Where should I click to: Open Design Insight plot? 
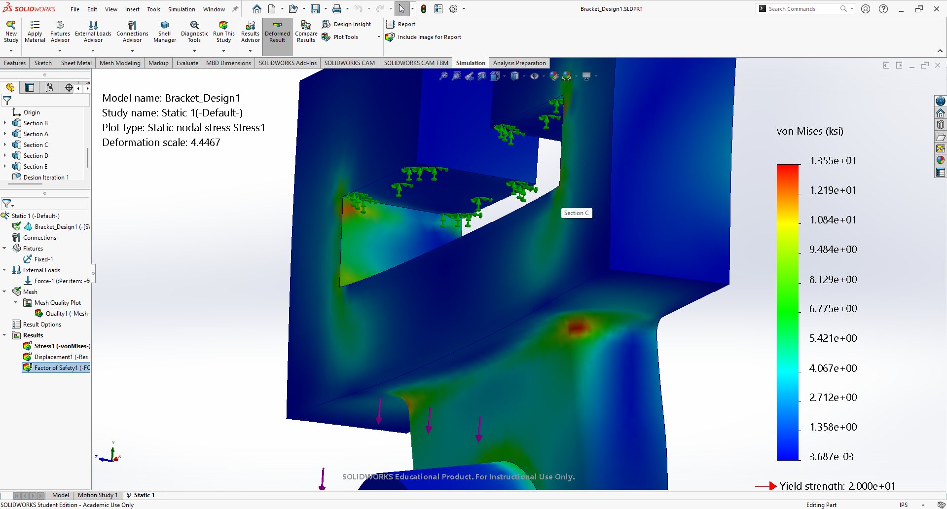(347, 24)
